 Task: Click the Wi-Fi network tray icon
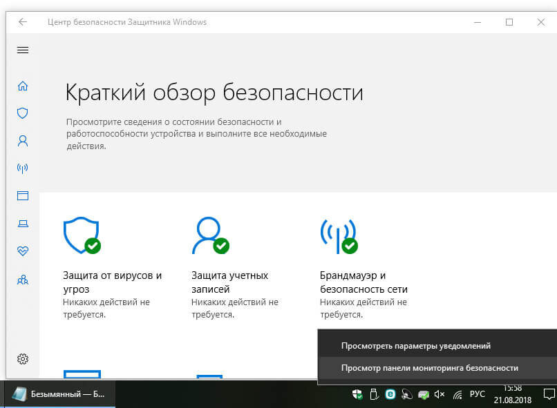click(457, 394)
